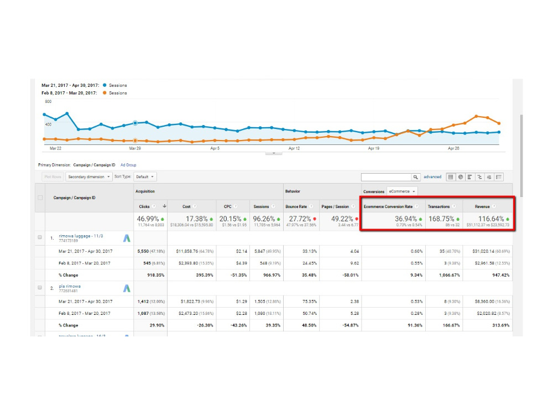The image size is (553, 415).
Task: Open advanced filter link
Action: pyautogui.click(x=432, y=177)
